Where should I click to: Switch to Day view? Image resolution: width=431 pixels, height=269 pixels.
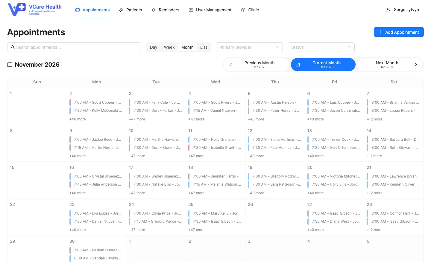154,47
